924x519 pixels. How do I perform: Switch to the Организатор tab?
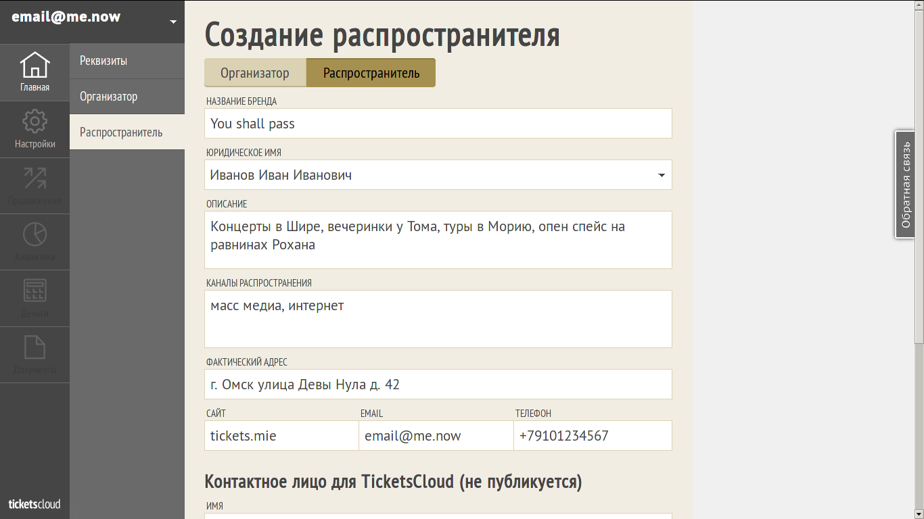click(255, 72)
